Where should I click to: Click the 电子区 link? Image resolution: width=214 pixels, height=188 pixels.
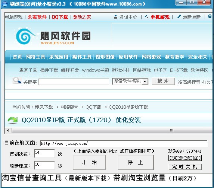click(x=161, y=70)
